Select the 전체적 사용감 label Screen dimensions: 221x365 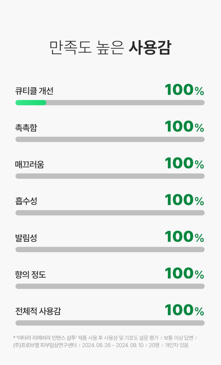point(38,311)
